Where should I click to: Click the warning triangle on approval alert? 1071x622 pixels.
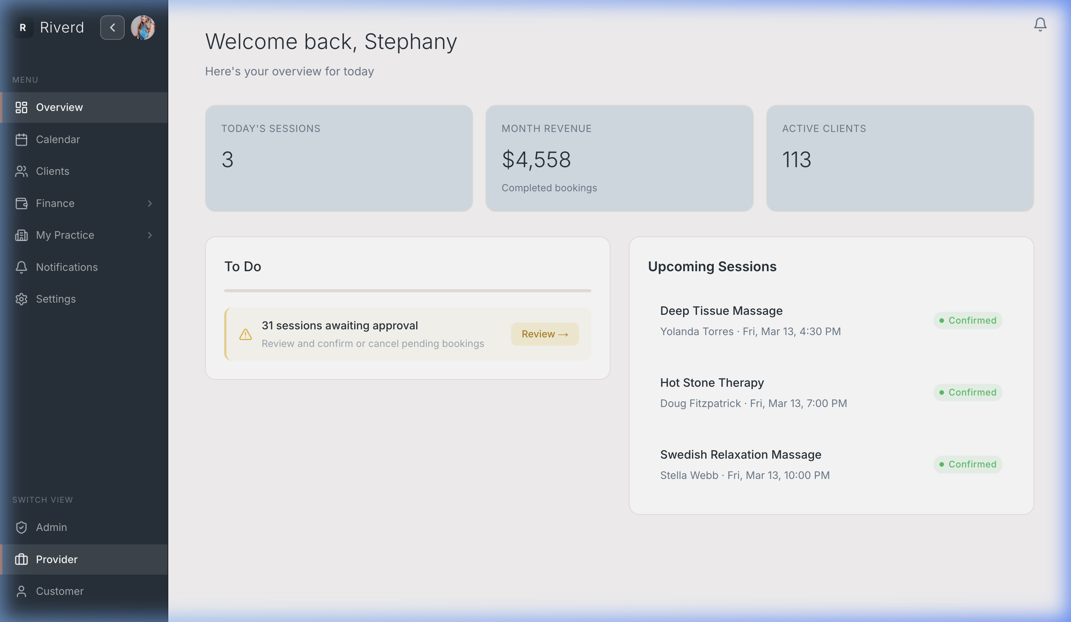245,334
